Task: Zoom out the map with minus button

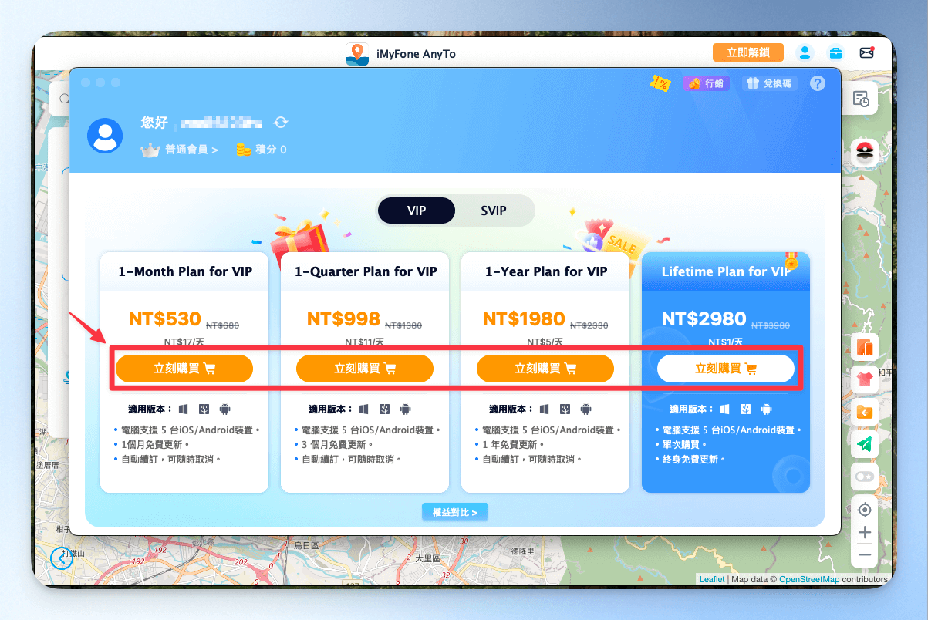Action: 865,554
